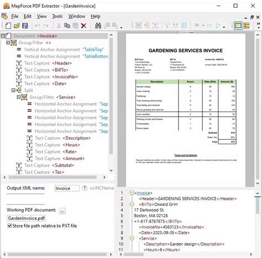Click the <Invoice> link in the XML output
Screen dimensions: 262x258
144,193
